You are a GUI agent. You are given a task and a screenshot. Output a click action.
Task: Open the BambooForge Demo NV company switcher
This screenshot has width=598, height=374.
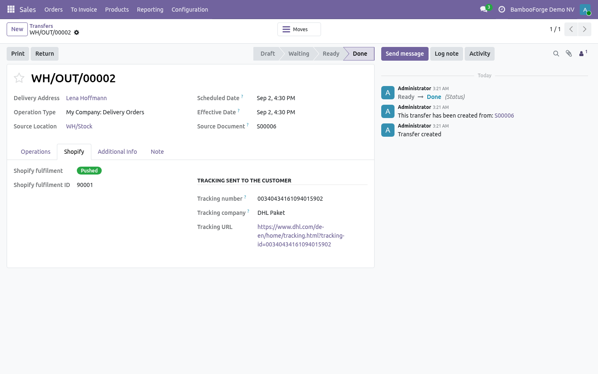pos(542,10)
